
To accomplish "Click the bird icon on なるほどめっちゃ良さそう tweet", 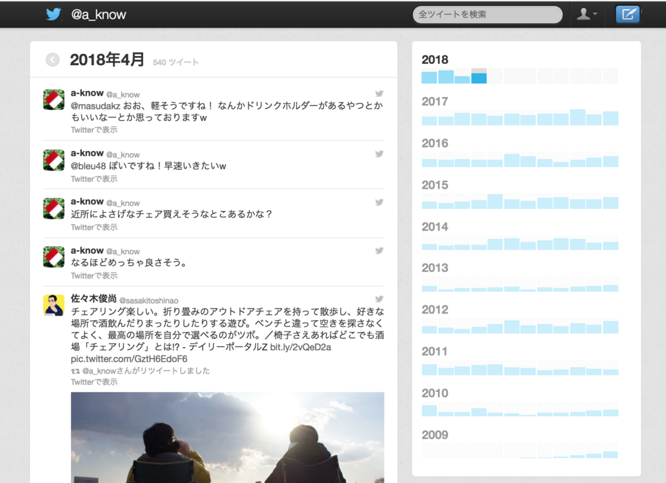I will [x=379, y=251].
